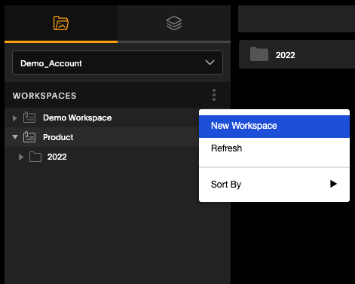The image size is (355, 284).
Task: Choose New Workspace from context menu
Action: point(274,127)
